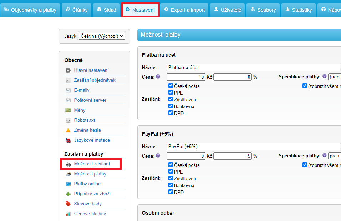Click the red tag icon for Slevové kódy
341x221 pixels.
pyautogui.click(x=68, y=204)
